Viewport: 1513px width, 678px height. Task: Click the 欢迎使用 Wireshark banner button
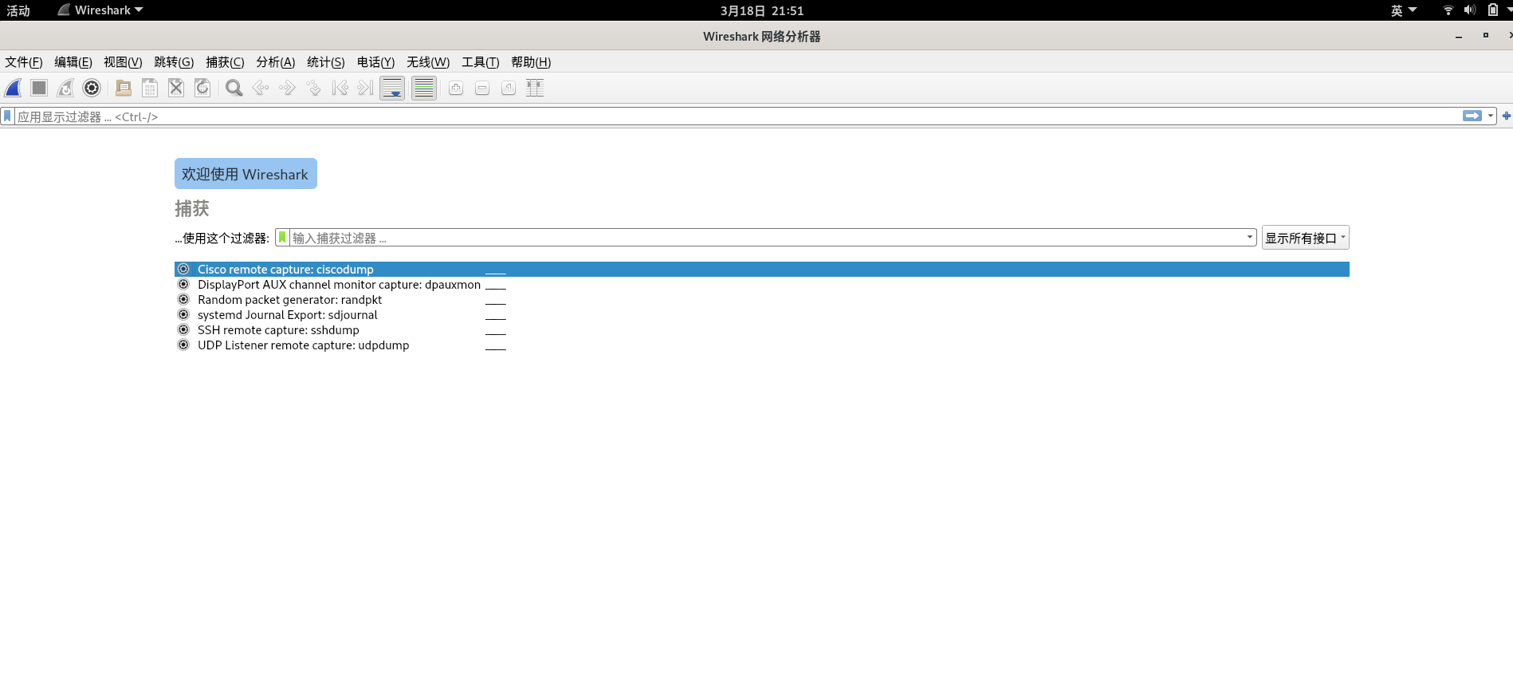coord(246,174)
